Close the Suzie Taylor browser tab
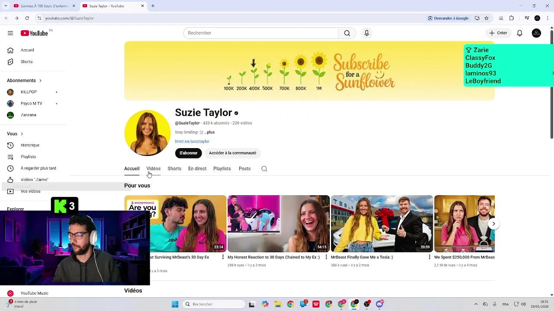 (142, 6)
